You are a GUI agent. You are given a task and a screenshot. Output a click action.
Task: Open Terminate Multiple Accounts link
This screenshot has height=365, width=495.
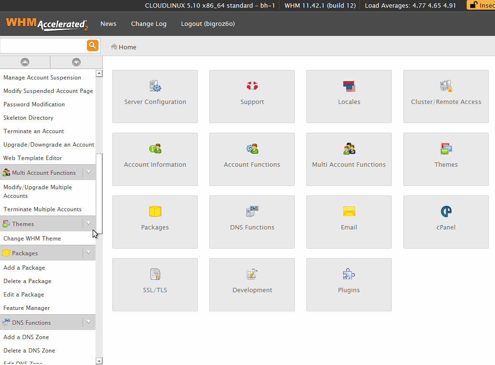point(42,209)
